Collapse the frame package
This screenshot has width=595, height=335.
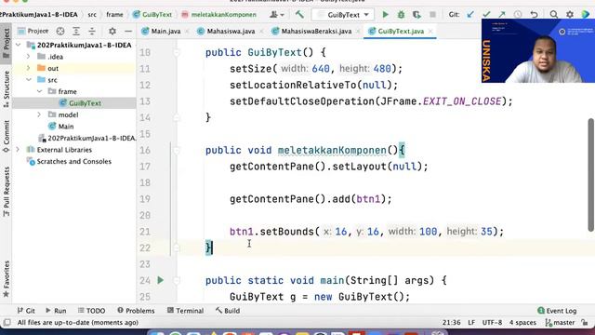tap(39, 91)
